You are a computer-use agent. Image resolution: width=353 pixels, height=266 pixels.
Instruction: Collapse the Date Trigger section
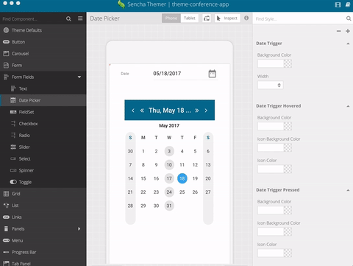pos(348,43)
